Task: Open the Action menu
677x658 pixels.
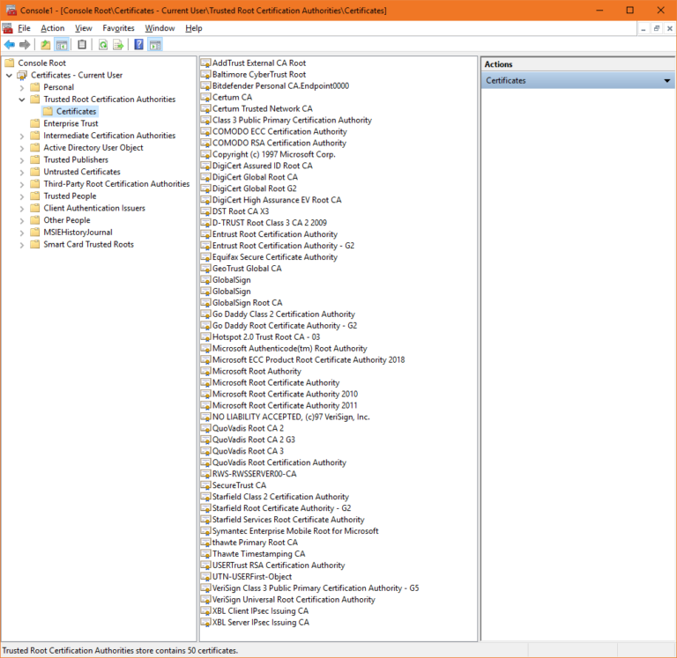Action: [x=53, y=28]
